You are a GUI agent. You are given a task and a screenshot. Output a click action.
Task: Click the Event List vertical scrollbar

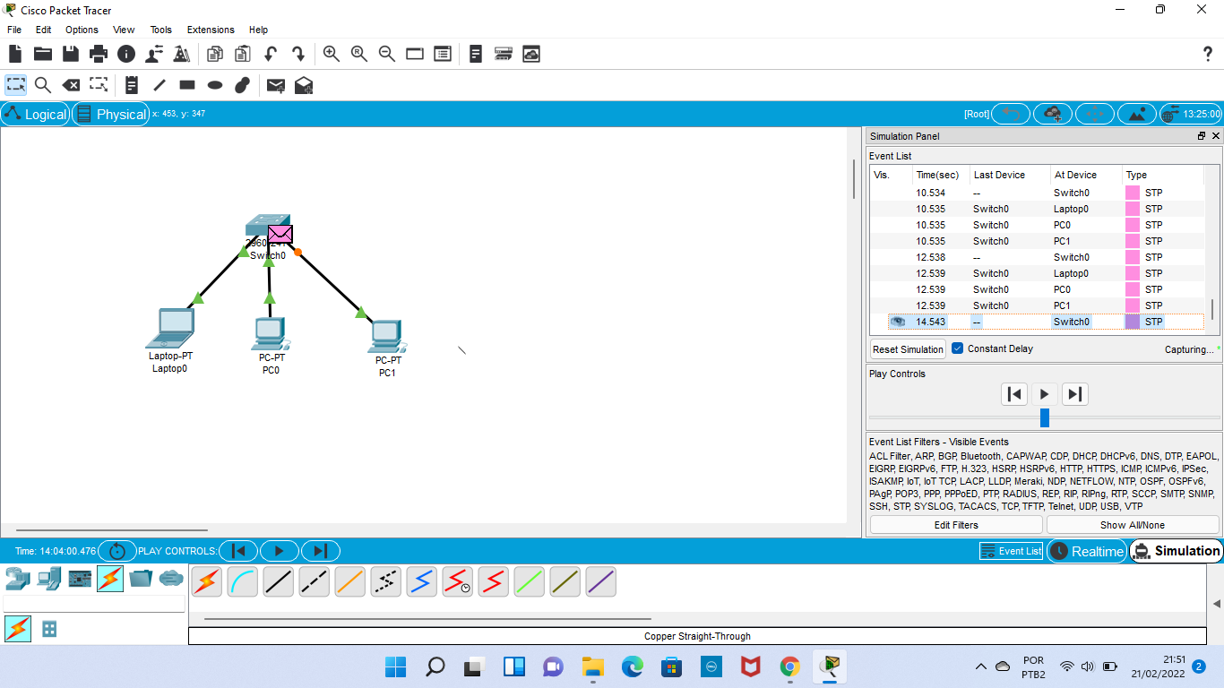point(1212,309)
